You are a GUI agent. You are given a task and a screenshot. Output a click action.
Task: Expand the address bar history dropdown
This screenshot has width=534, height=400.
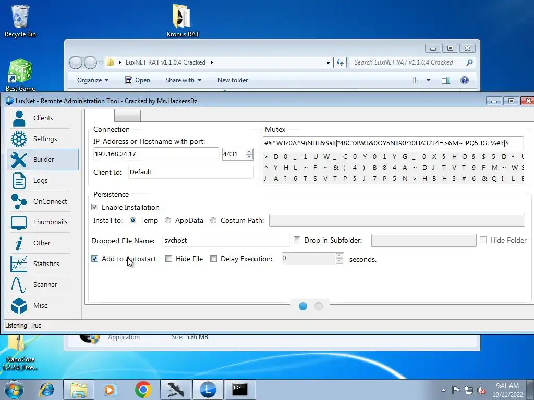328,63
